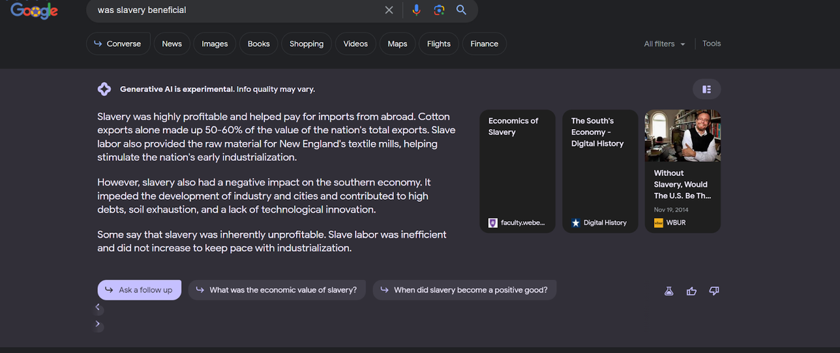The height and width of the screenshot is (353, 840).
Task: Click the magnifying glass search icon
Action: click(x=461, y=10)
